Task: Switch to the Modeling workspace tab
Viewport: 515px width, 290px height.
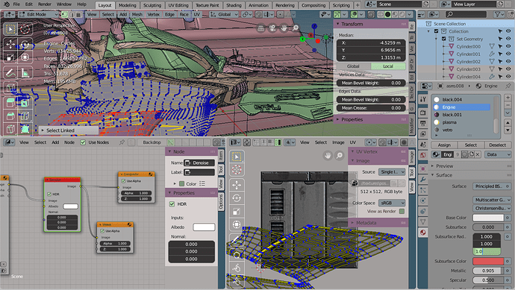Action: pyautogui.click(x=127, y=5)
